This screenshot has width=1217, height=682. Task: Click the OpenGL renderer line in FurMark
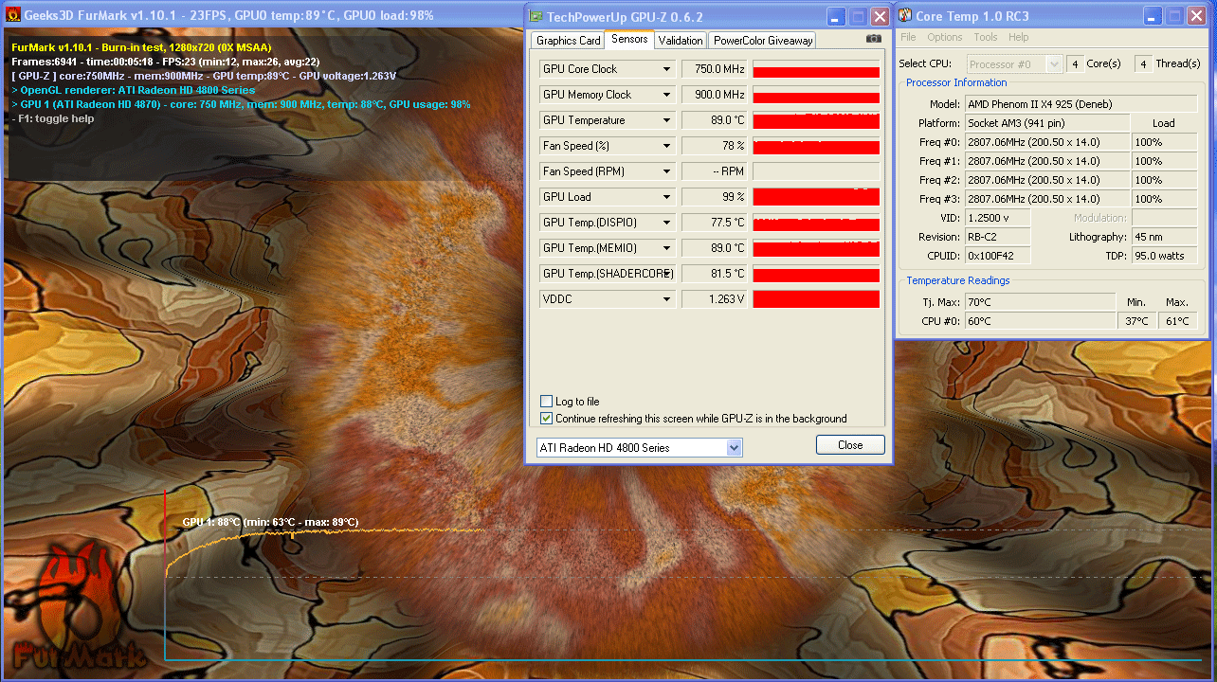point(133,90)
